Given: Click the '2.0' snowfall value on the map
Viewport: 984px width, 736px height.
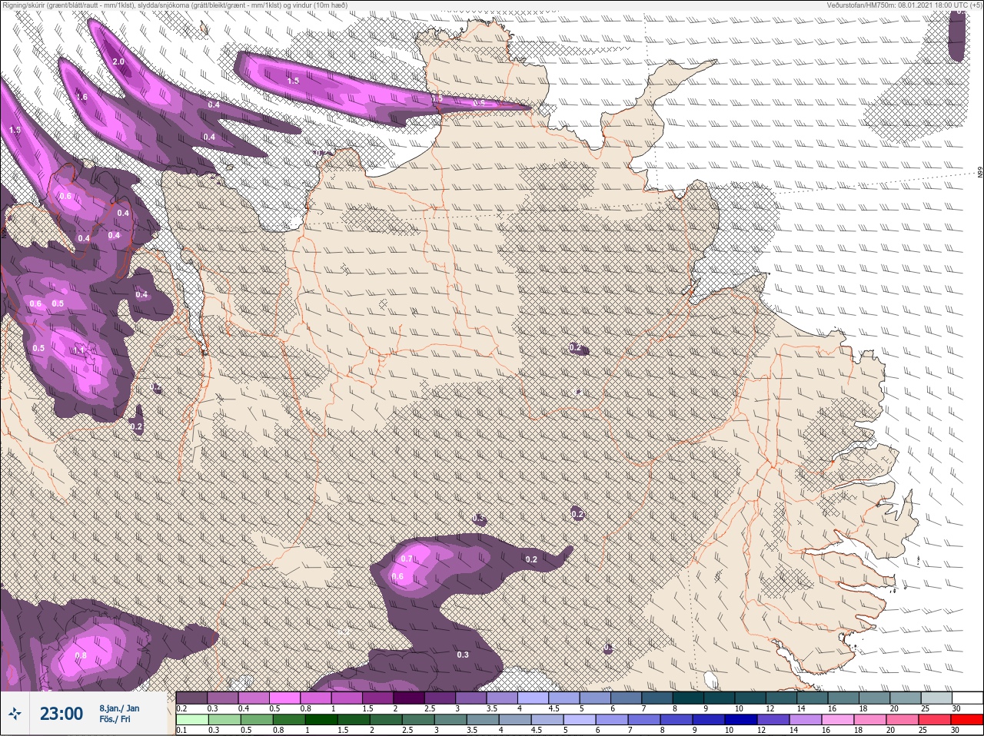Looking at the screenshot, I should click(x=118, y=61).
